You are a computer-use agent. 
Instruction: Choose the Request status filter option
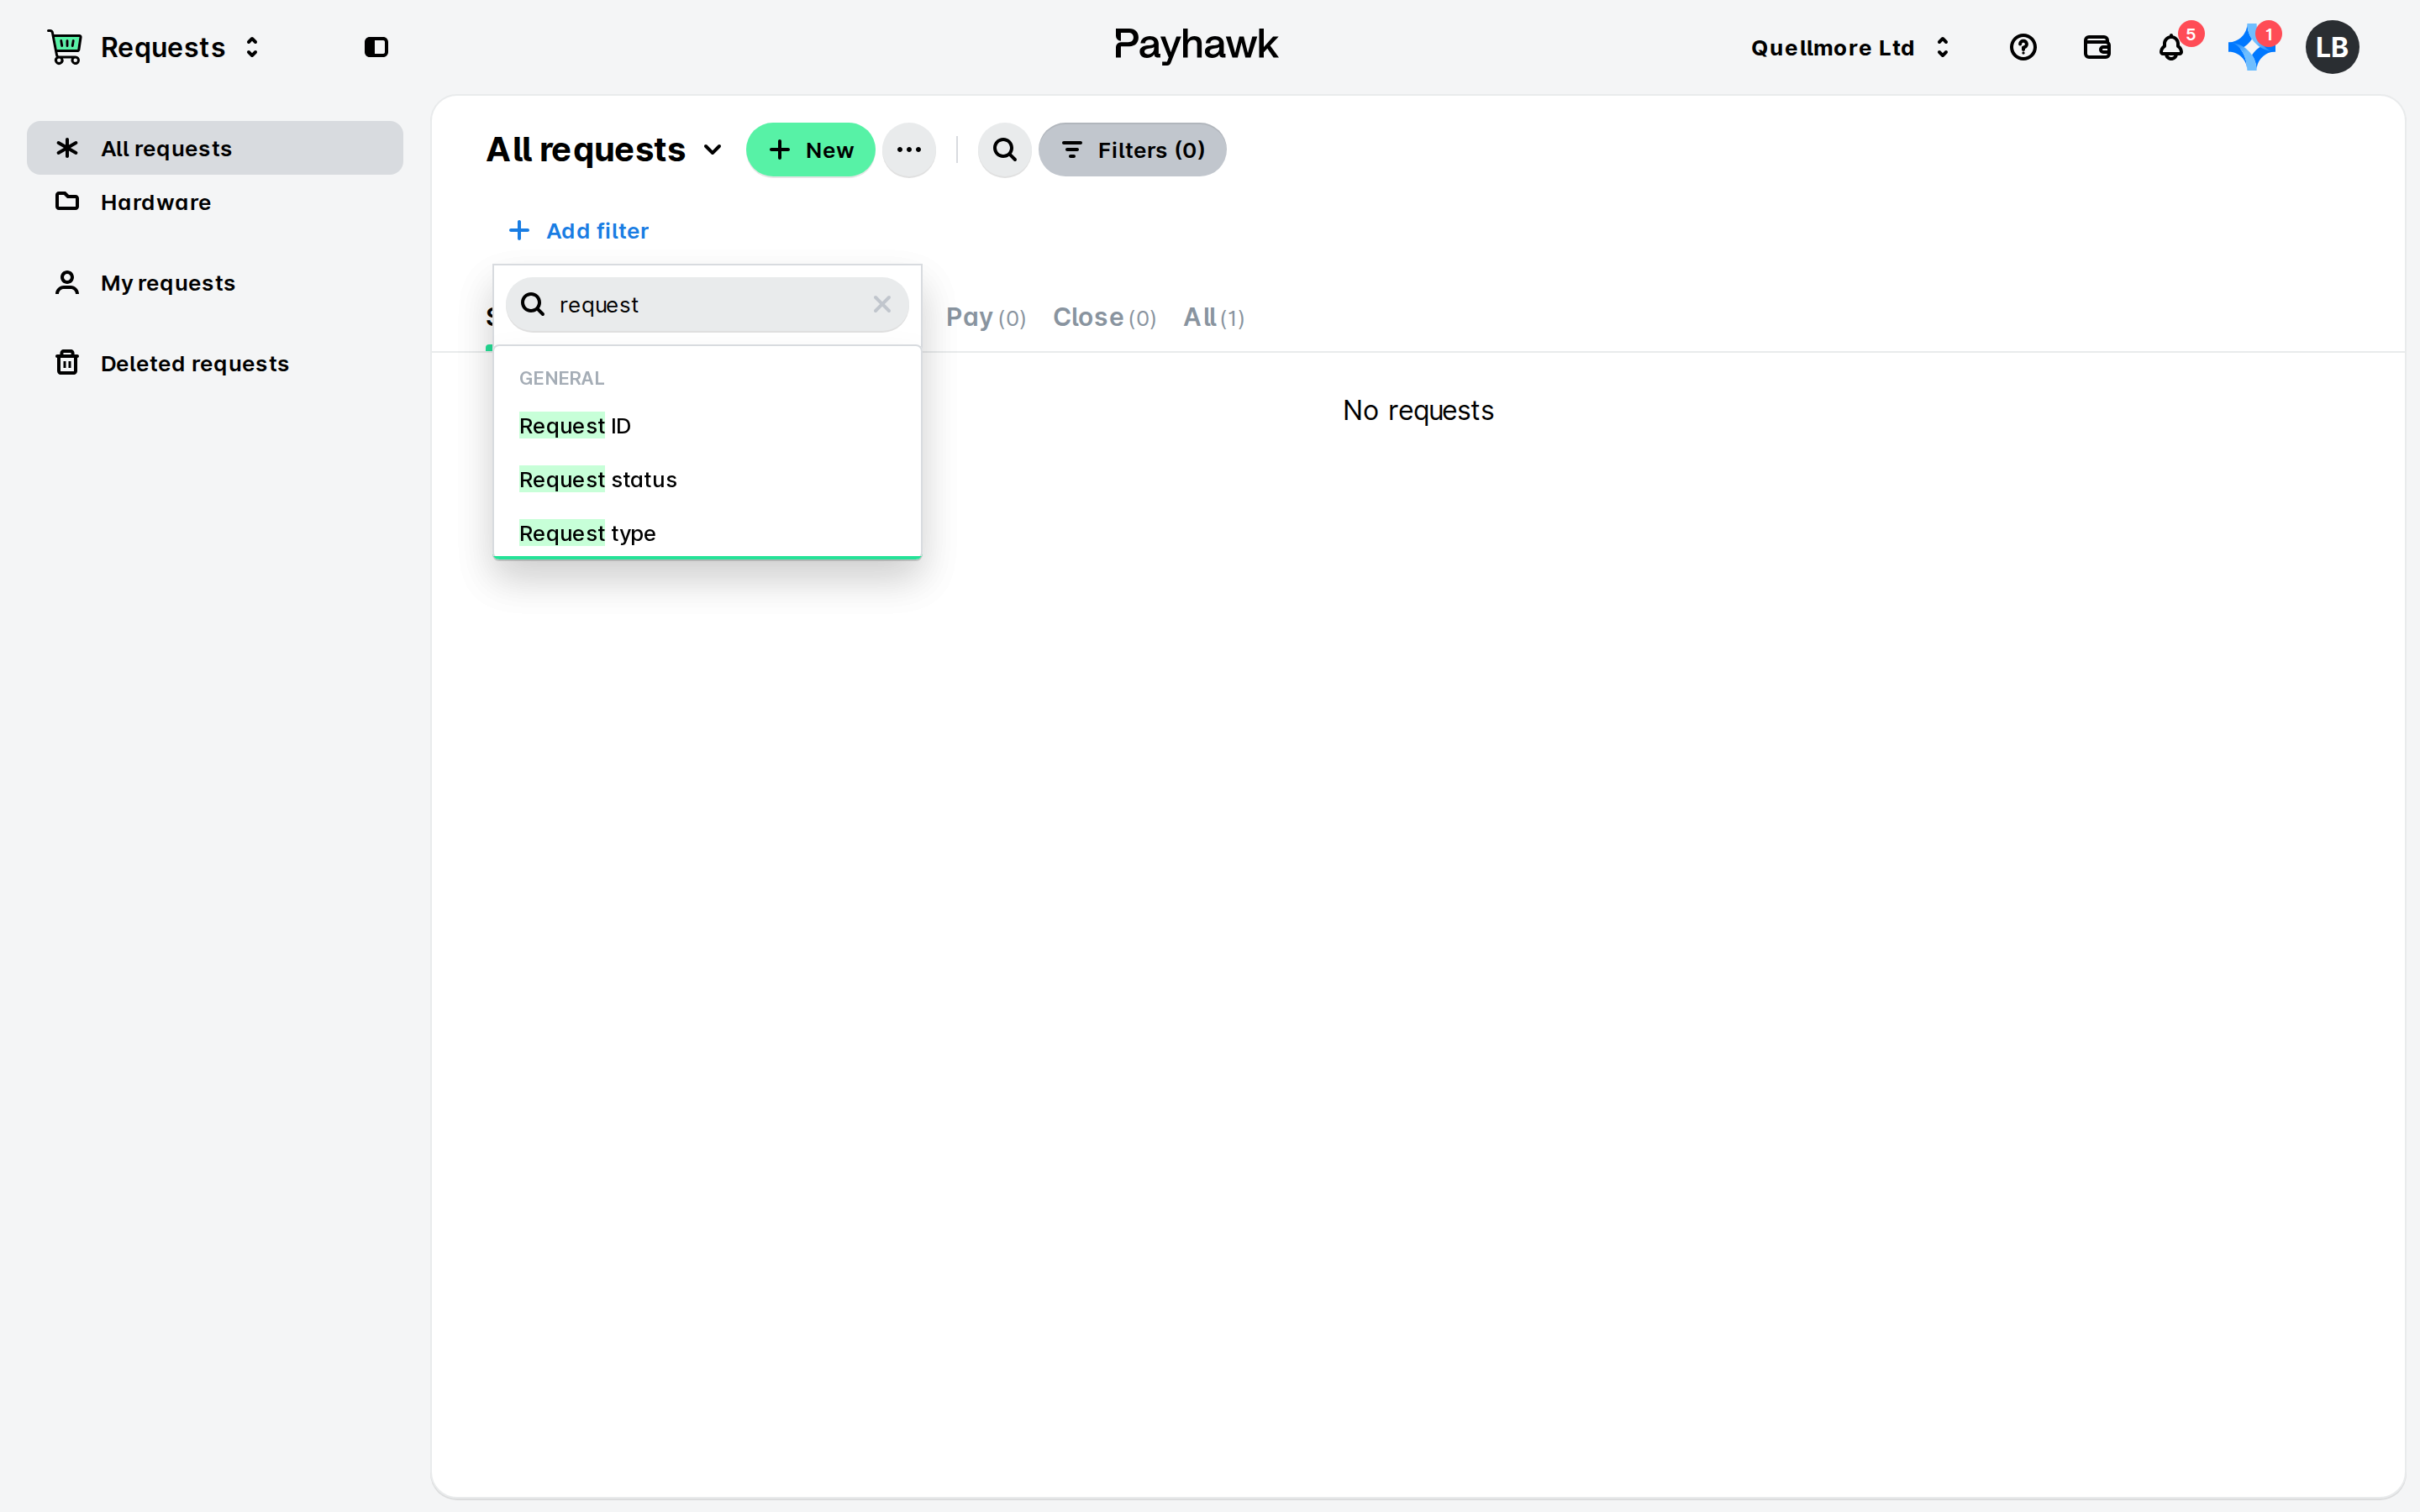tap(707, 480)
